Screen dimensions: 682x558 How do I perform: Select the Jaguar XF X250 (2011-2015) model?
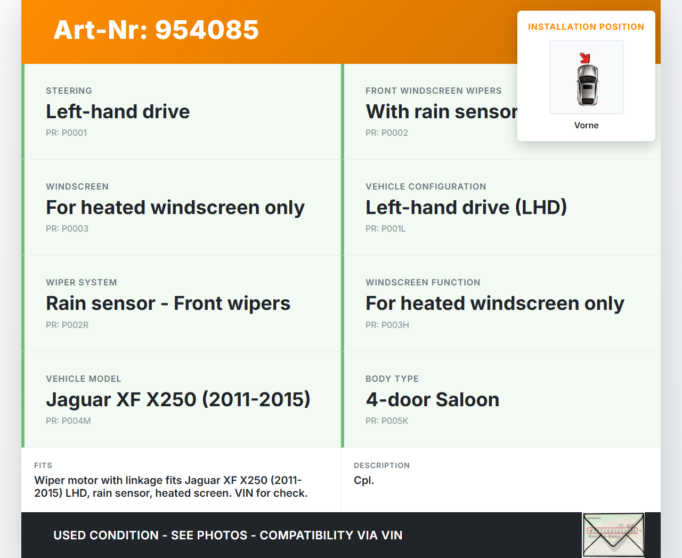coord(178,400)
